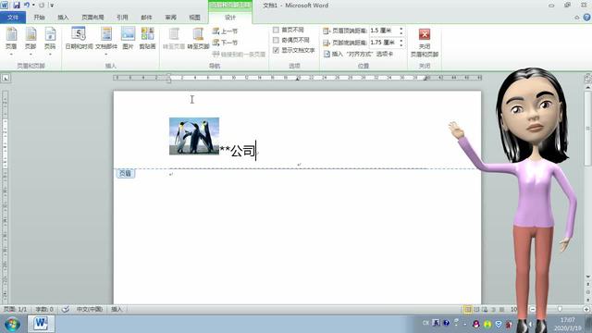Increase header top distance with up spinner
Viewport: 592px width, 333px height.
point(401,29)
